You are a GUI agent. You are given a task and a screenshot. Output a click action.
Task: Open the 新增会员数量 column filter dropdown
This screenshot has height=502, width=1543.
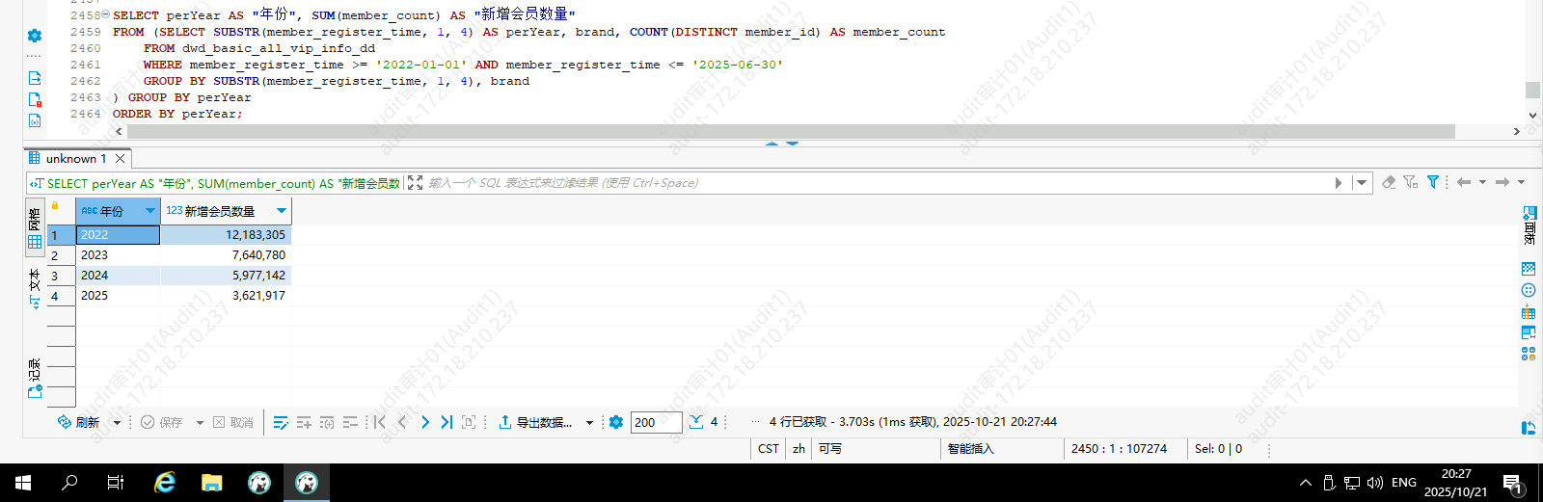click(x=282, y=211)
